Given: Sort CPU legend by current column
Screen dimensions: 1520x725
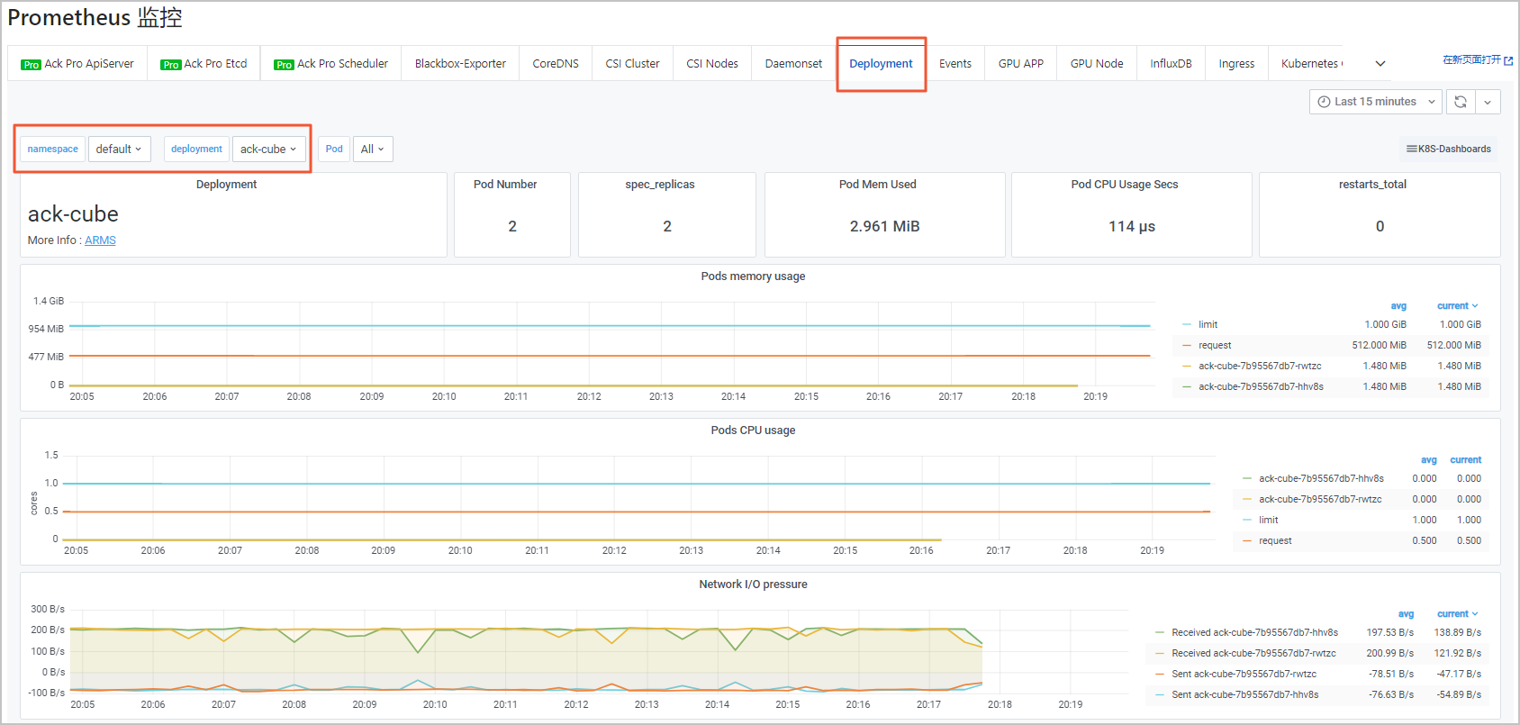Looking at the screenshot, I should 1465,460.
